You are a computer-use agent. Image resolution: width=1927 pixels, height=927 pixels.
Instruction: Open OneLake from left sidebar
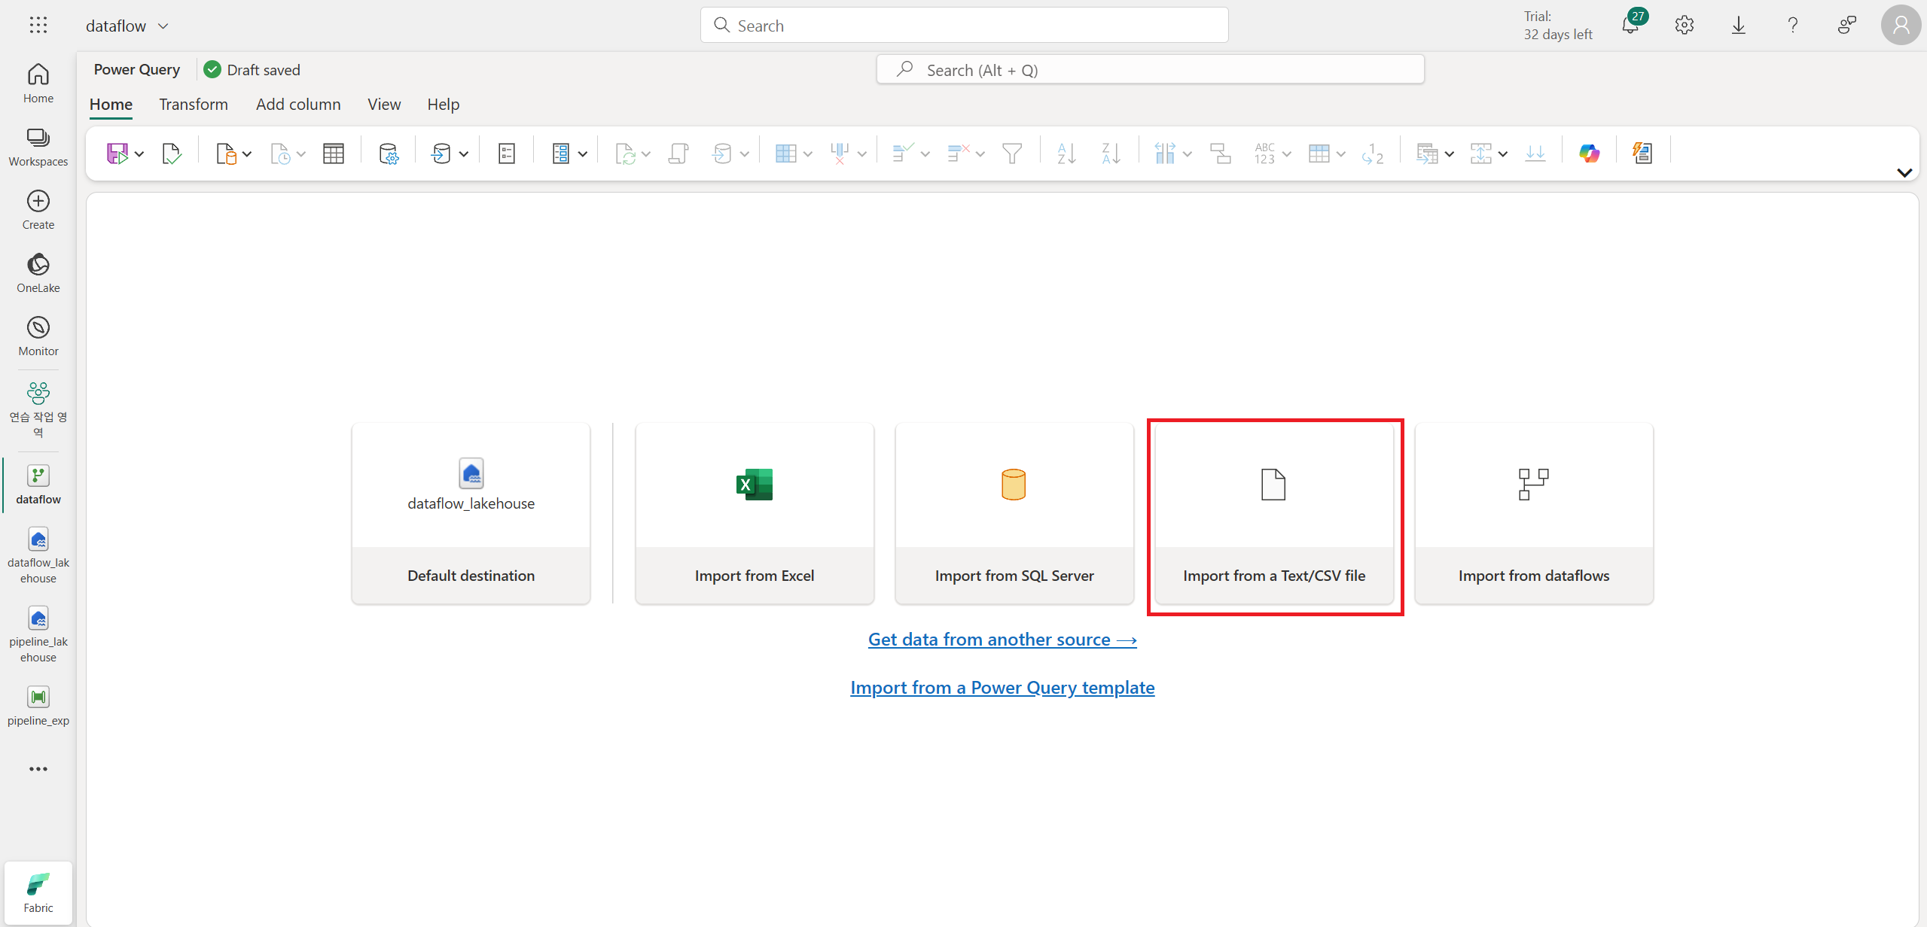(38, 272)
